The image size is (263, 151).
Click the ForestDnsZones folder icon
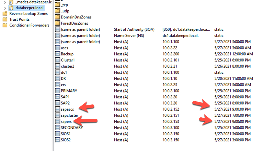coord(58,23)
